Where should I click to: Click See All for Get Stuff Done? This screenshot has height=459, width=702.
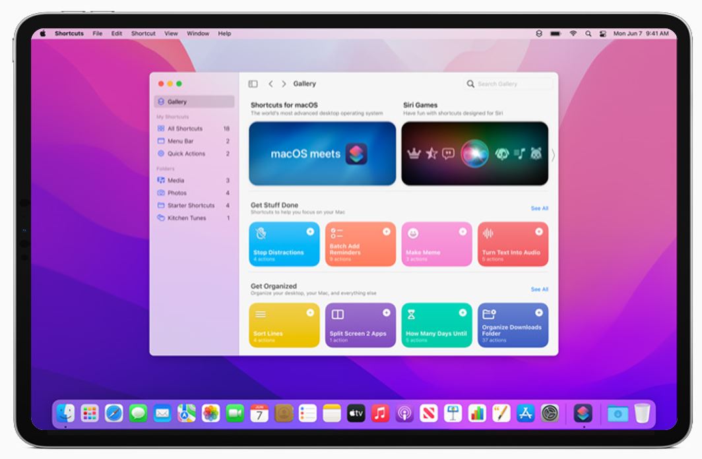pos(539,208)
